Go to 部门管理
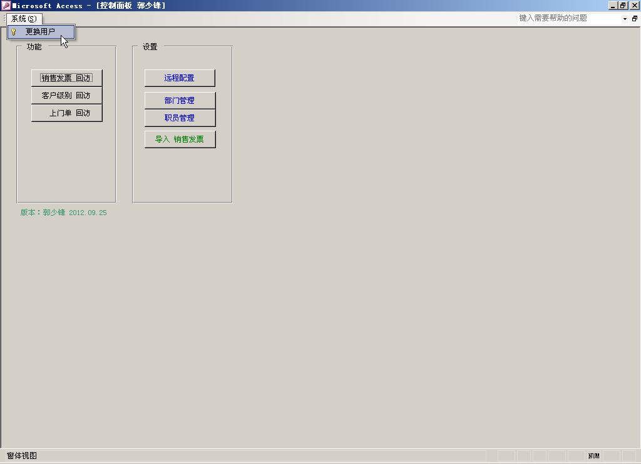This screenshot has height=464, width=641. click(180, 101)
